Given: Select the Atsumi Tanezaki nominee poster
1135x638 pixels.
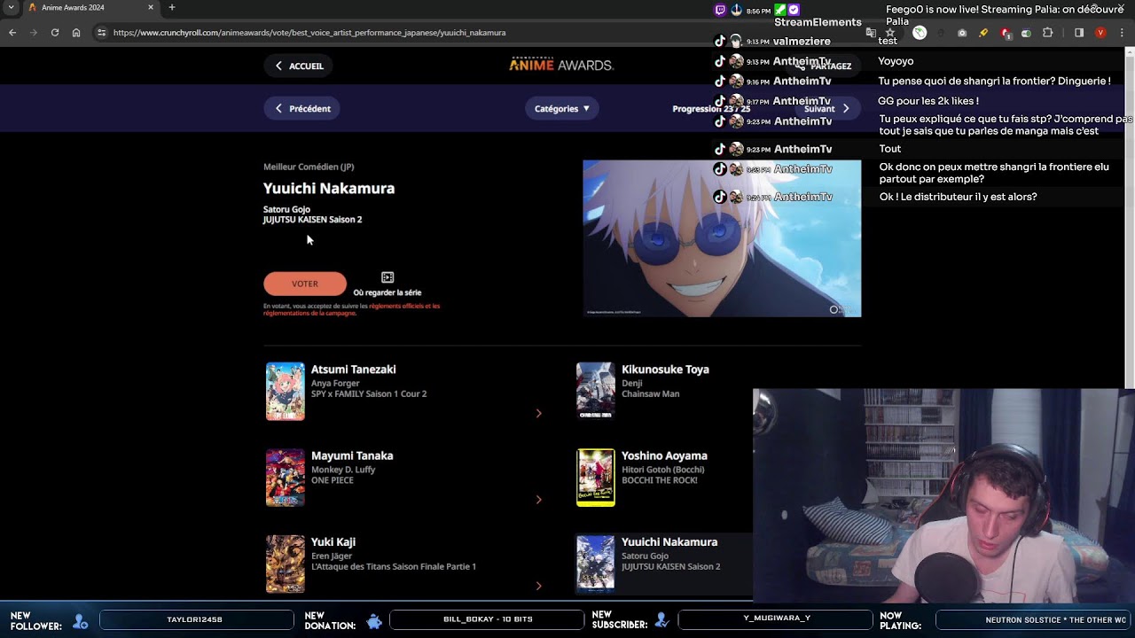Looking at the screenshot, I should click(286, 391).
